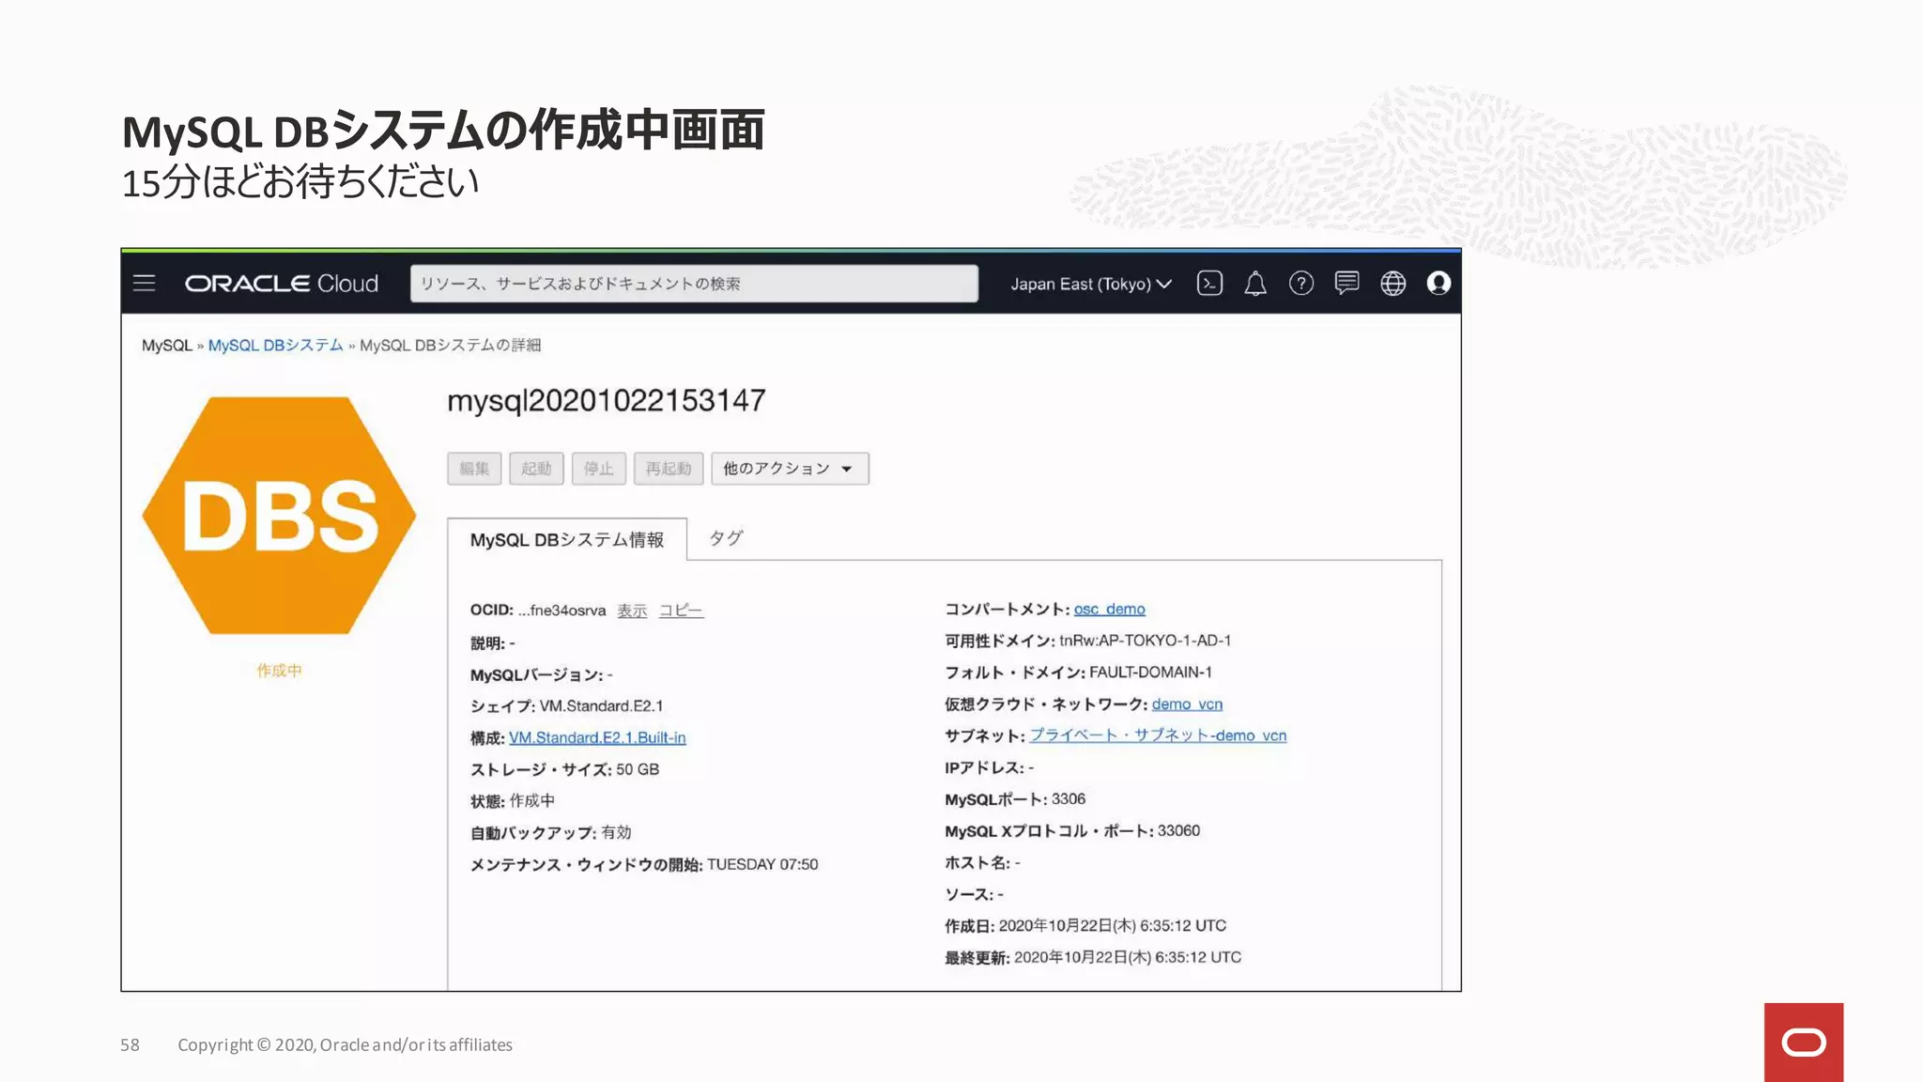Click the MySQL breadcrumb root
The image size is (1923, 1082).
(x=166, y=345)
